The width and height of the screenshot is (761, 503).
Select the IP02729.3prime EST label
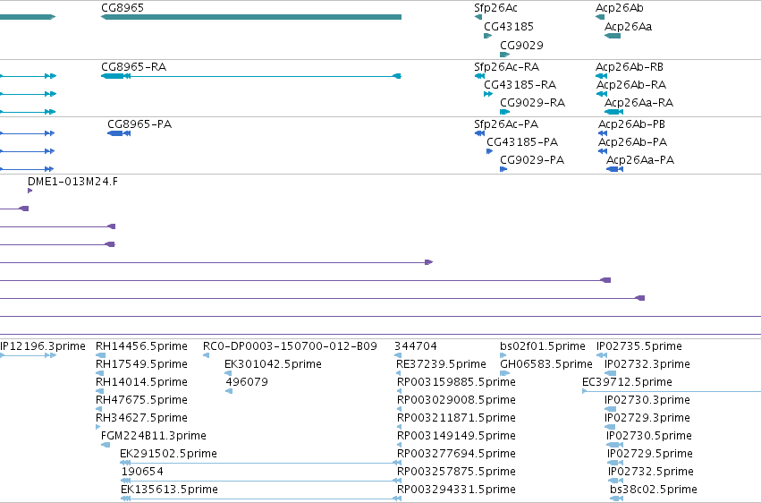647,418
